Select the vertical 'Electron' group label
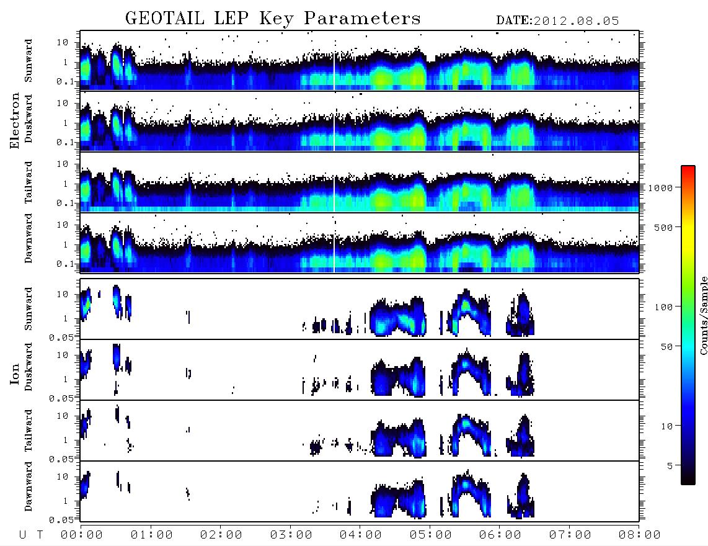 pyautogui.click(x=14, y=120)
